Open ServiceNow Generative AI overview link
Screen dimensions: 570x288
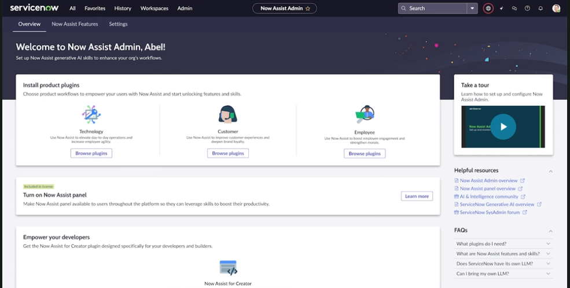coord(497,204)
